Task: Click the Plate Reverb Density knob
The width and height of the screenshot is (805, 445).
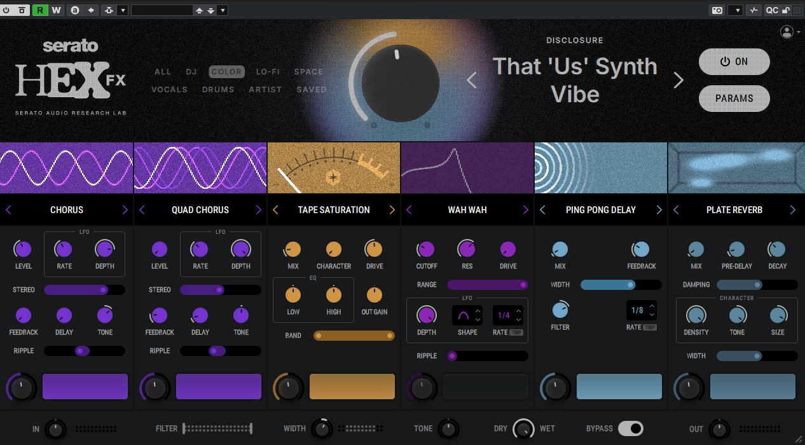Action: click(x=696, y=315)
